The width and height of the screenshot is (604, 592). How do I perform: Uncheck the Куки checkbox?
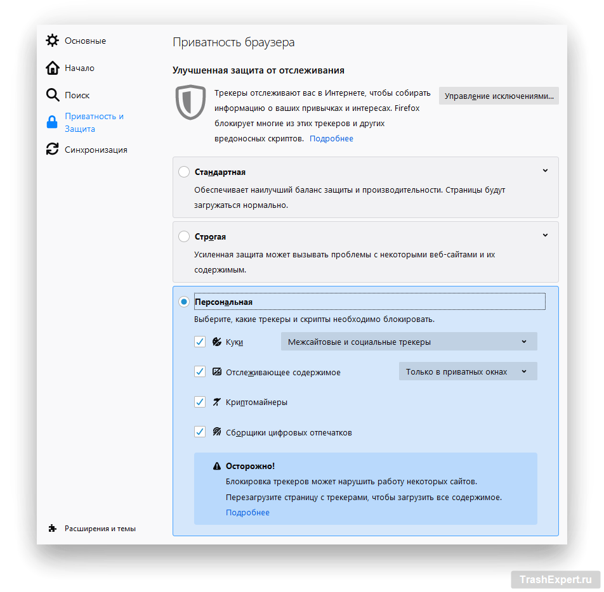(x=200, y=342)
